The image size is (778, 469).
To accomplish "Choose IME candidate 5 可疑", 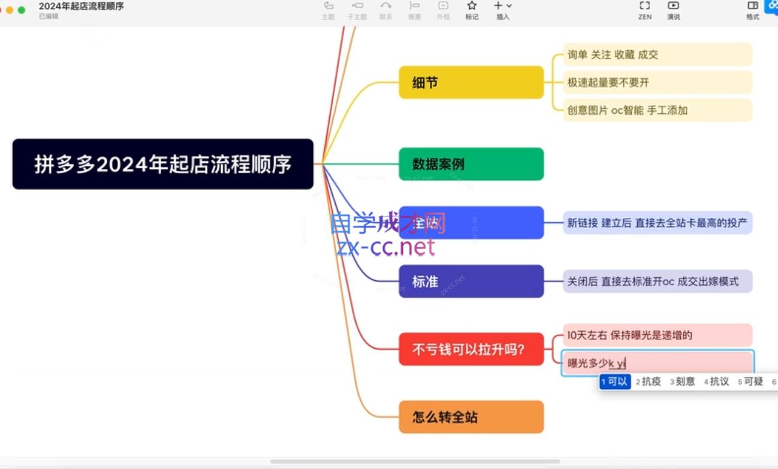I will 750,382.
